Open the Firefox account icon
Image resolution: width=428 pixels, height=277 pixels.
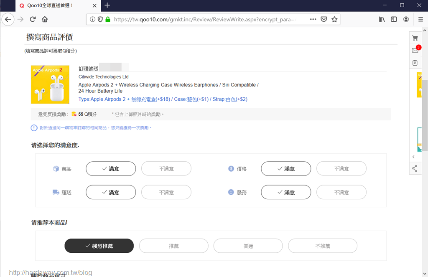coord(406,19)
